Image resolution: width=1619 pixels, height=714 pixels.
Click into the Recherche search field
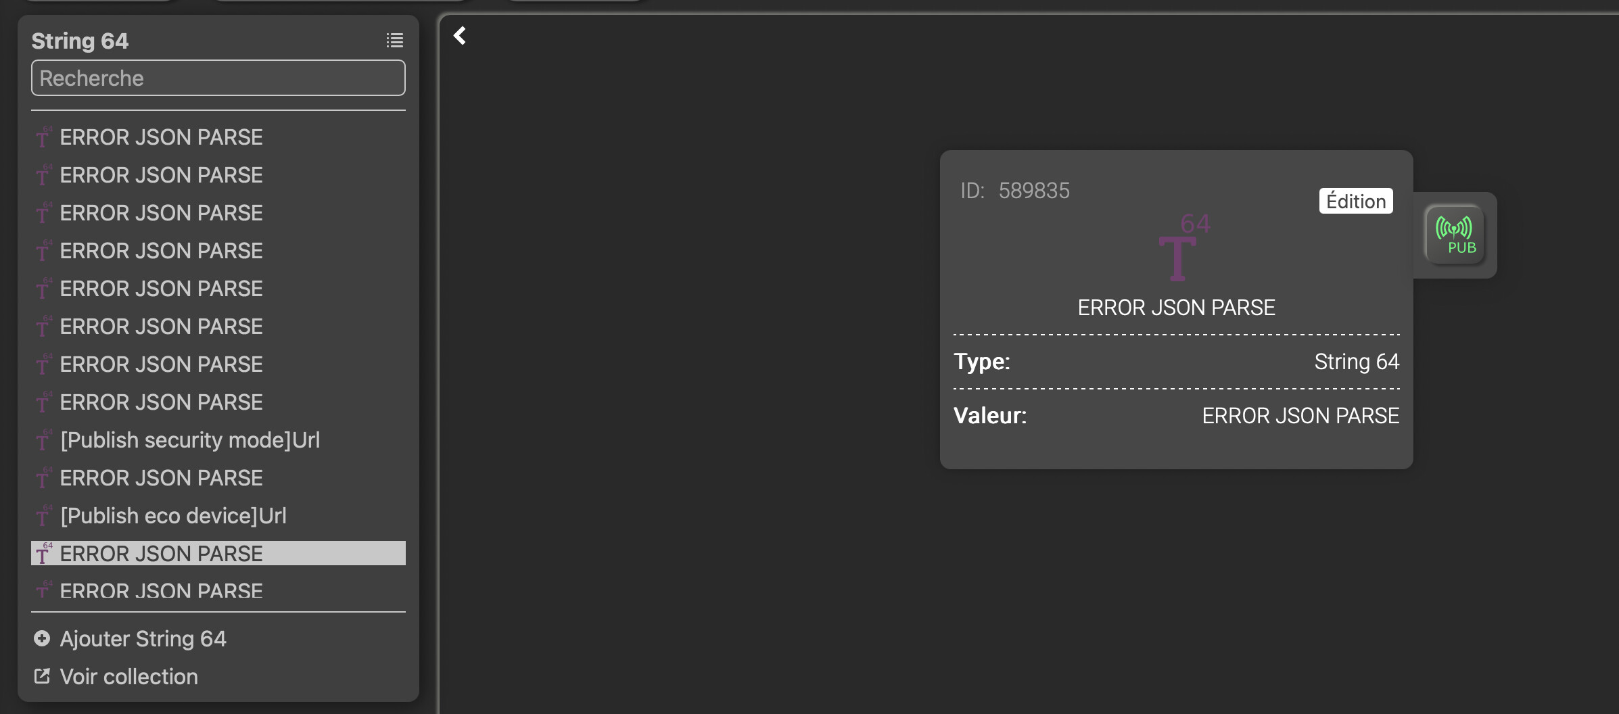(218, 78)
